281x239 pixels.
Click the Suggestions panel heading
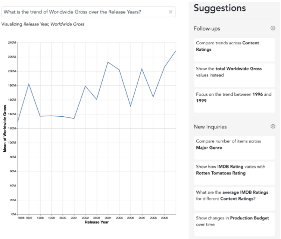tap(220, 8)
